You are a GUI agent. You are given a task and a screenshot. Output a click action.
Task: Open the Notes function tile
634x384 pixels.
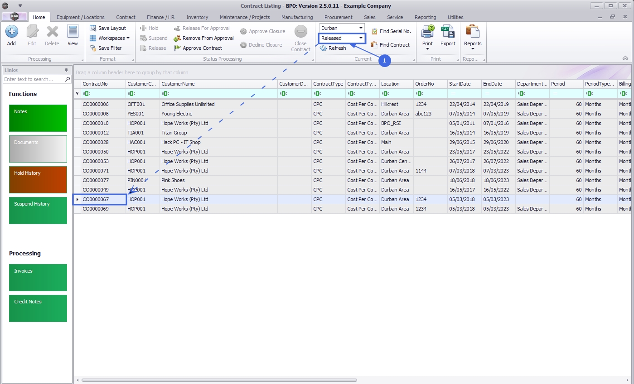click(x=38, y=118)
